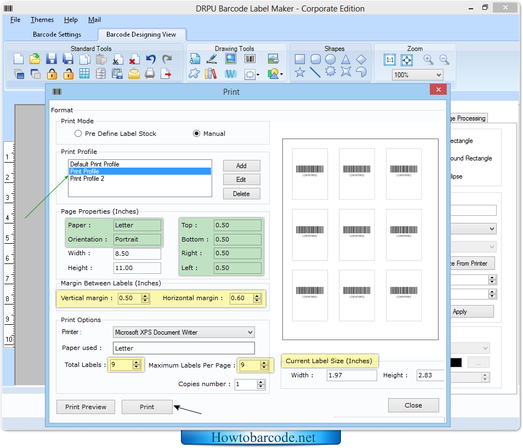Delete the selected print profile
Viewport: 523px width, 448px height.
241,194
